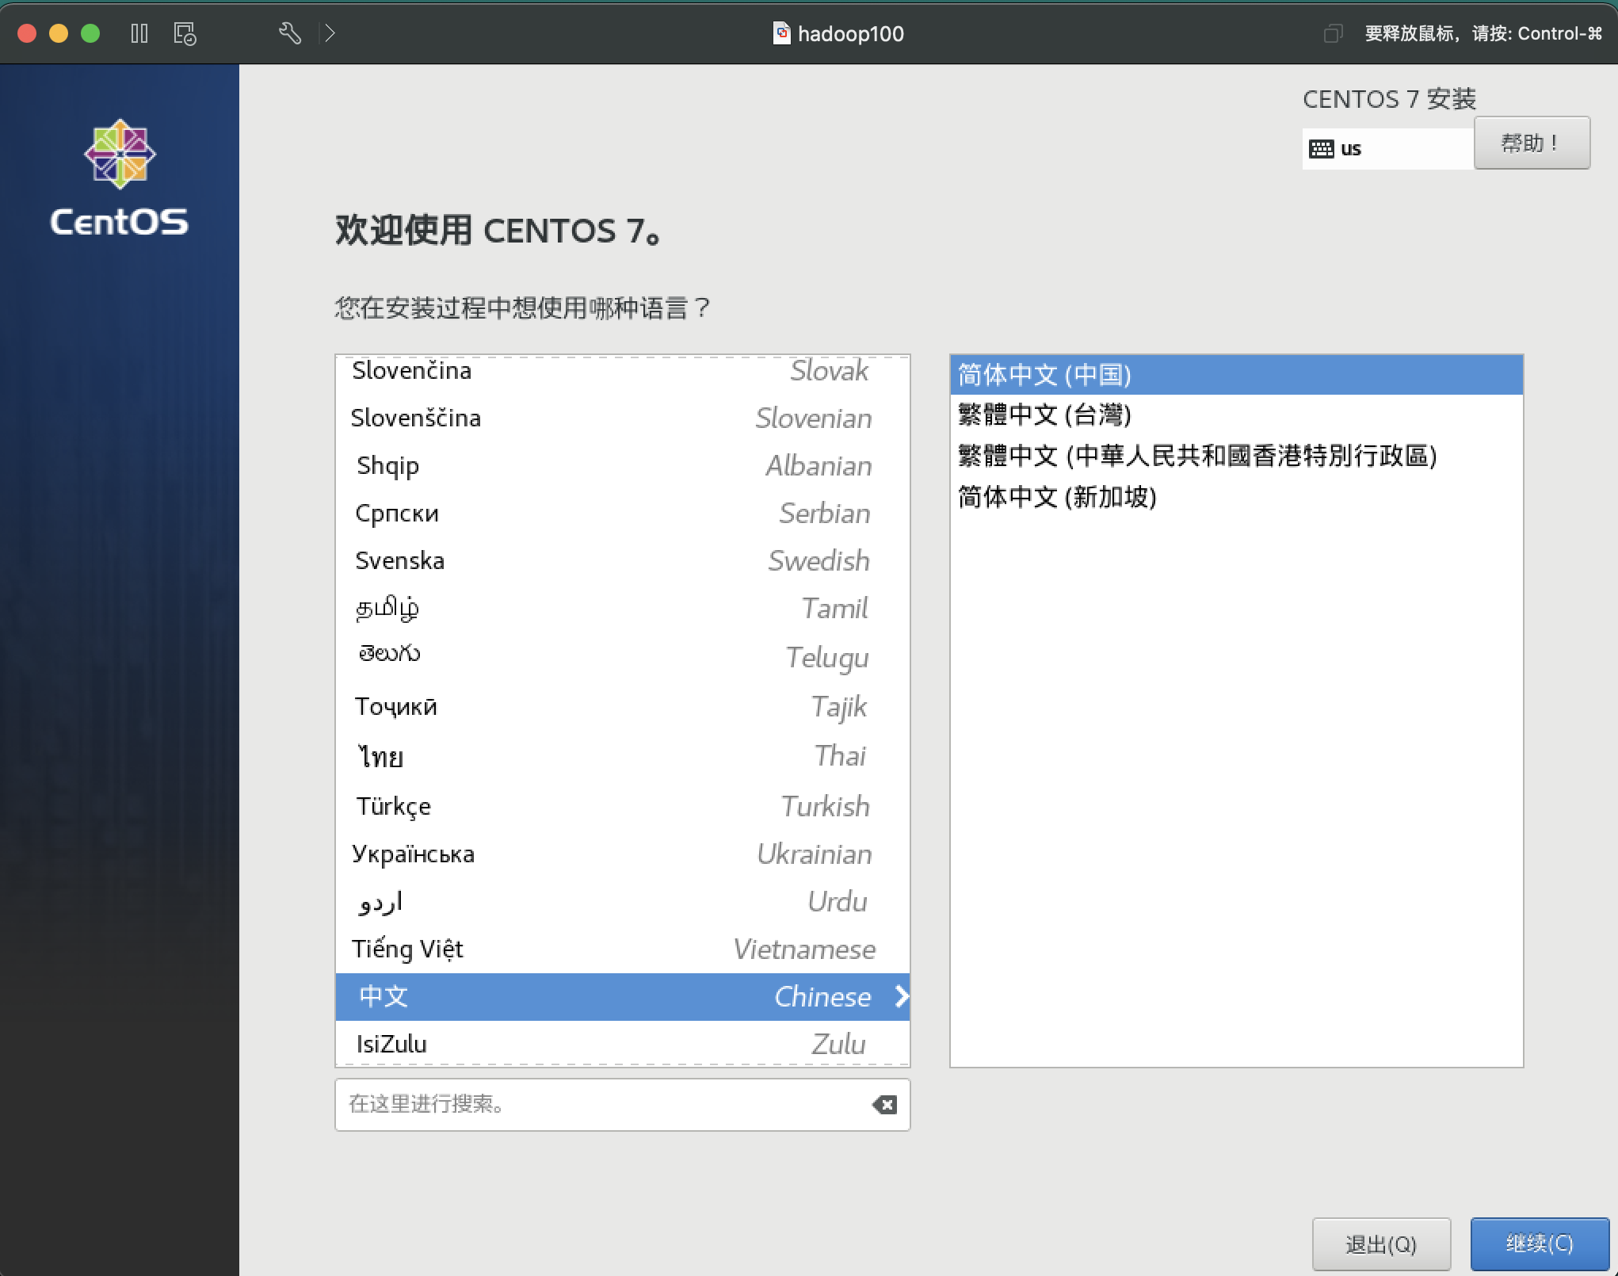Open the us keyboard layout indicator
Viewport: 1618px width, 1276px height.
pyautogui.click(x=1387, y=149)
